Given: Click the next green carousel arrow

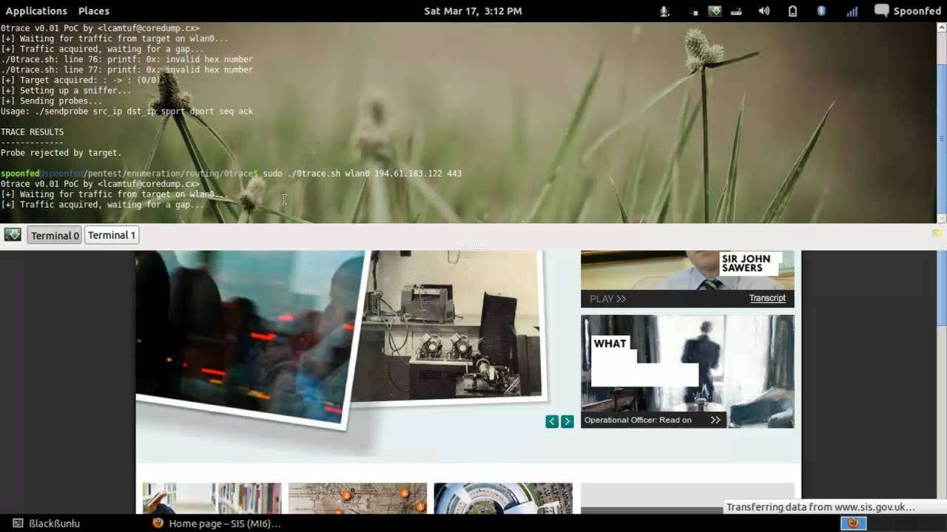Looking at the screenshot, I should coord(567,421).
